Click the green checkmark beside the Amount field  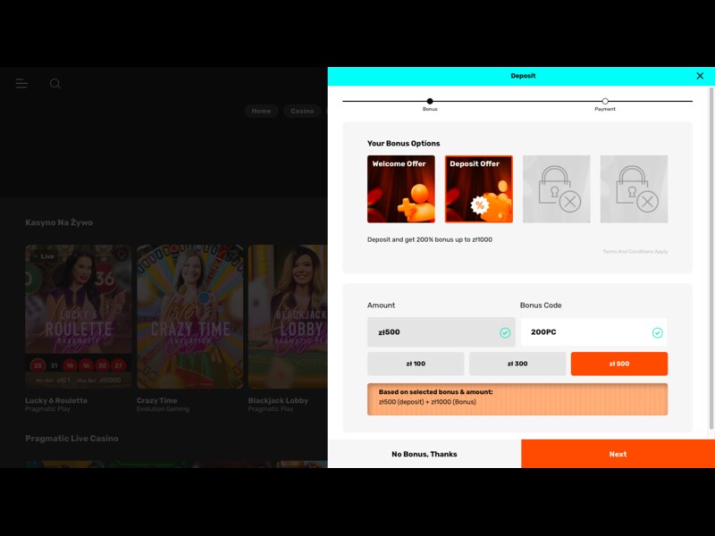click(x=507, y=331)
